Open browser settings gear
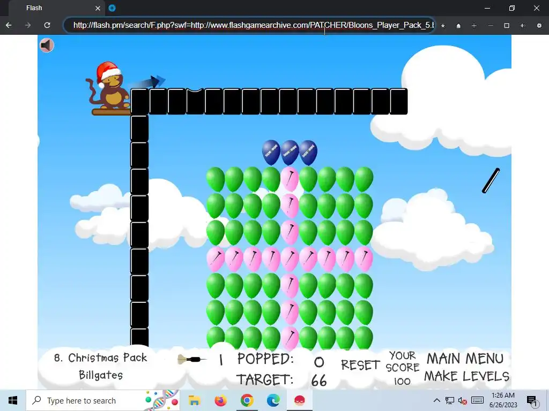The image size is (549, 411). click(539, 26)
